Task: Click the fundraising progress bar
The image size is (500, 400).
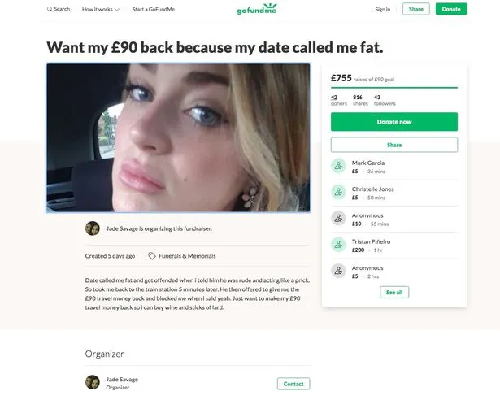Action: pos(393,88)
